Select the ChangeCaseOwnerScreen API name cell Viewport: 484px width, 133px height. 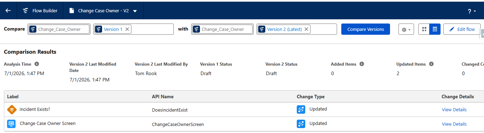(178, 124)
